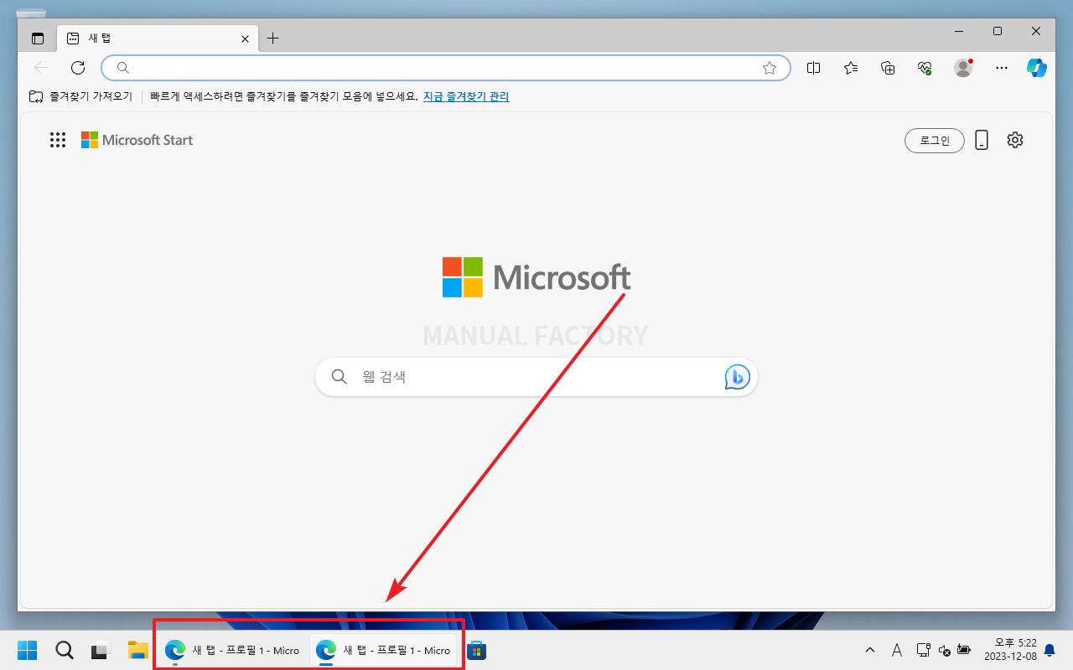1073x670 pixels.
Task: Click 즐겨찾기 가져오기 button
Action: [x=81, y=96]
